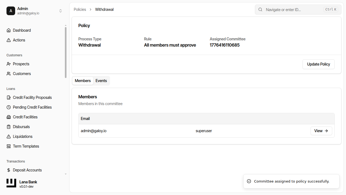Select the Deposit Accounts dollar icon
Image resolution: width=346 pixels, height=195 pixels.
[x=8, y=170]
